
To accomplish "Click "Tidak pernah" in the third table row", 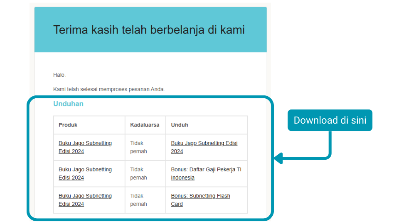I will point(138,200).
